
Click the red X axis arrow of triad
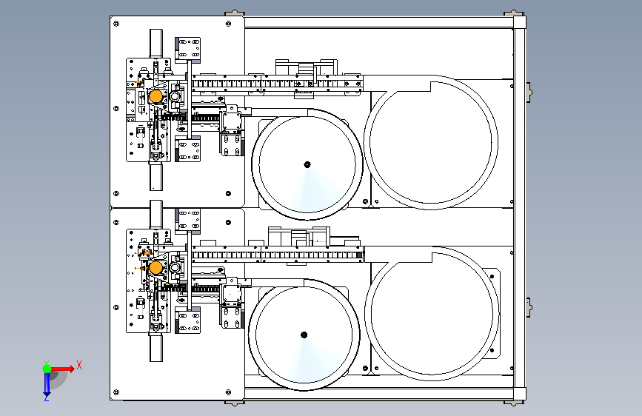tap(63, 369)
